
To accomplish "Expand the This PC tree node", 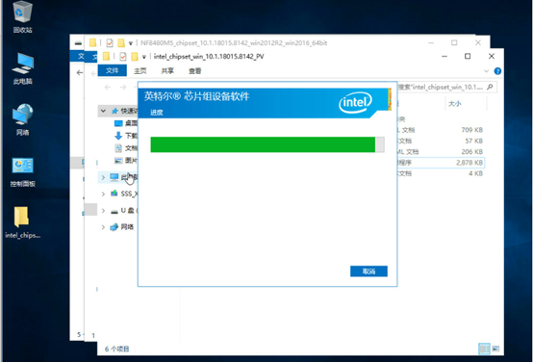I will tap(103, 177).
